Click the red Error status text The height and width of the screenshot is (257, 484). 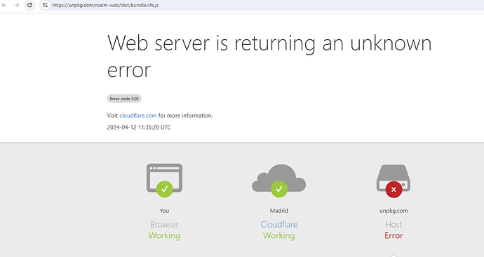click(394, 235)
